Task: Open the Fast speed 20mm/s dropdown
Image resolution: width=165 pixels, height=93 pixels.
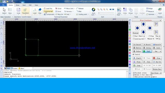Action: click(x=144, y=36)
